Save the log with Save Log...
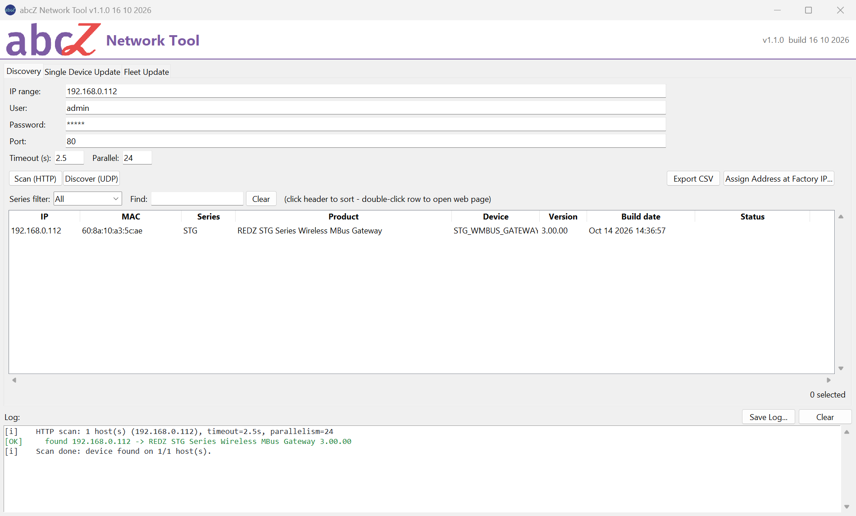This screenshot has height=516, width=856. [769, 417]
